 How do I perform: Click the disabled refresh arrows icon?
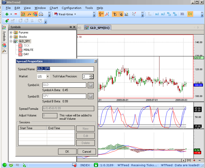(x=32, y=21)
